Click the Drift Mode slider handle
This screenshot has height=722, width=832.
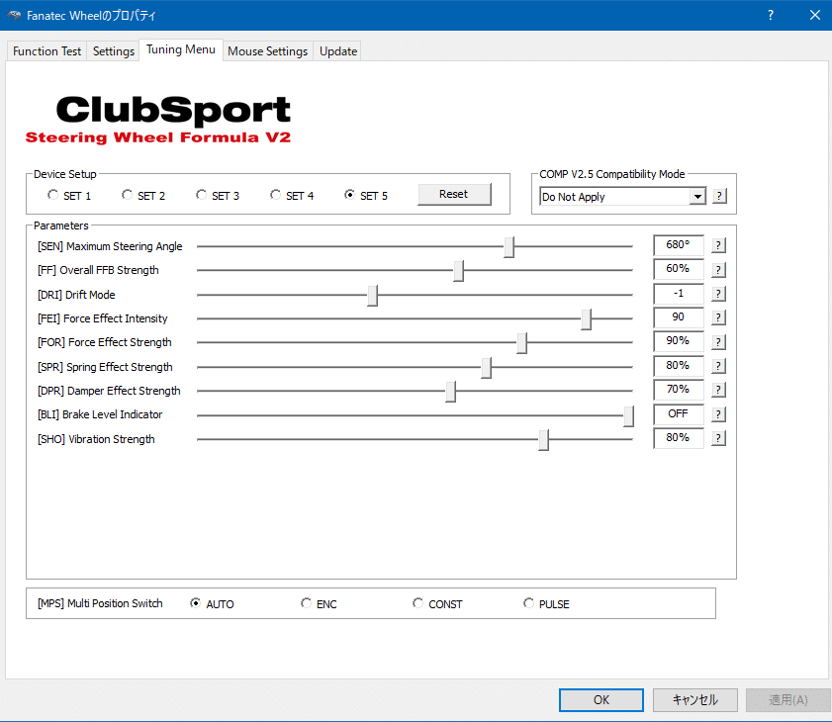tap(373, 295)
